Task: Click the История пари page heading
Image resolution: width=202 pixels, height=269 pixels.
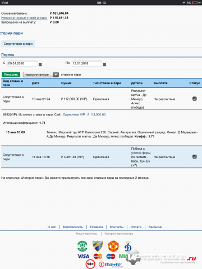Action: pos(11,33)
